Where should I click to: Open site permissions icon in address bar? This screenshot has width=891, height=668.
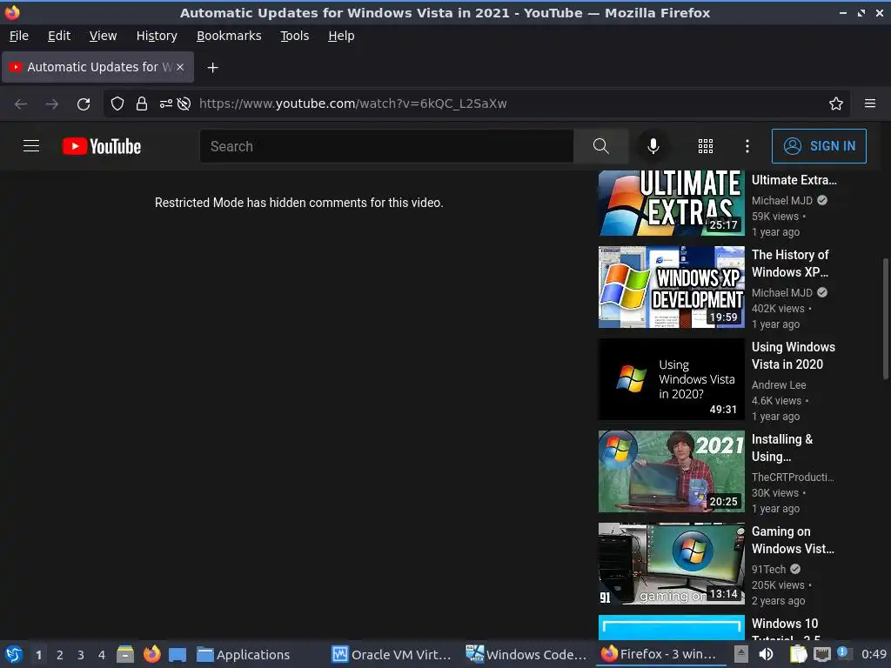[165, 104]
